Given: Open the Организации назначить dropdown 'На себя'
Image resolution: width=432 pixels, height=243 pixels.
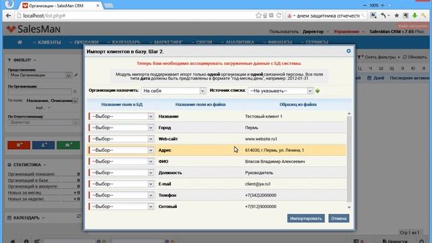Looking at the screenshot, I should coord(173,90).
